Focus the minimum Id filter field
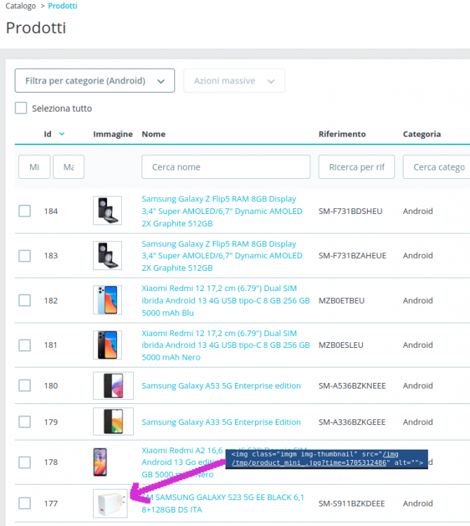 (x=34, y=167)
